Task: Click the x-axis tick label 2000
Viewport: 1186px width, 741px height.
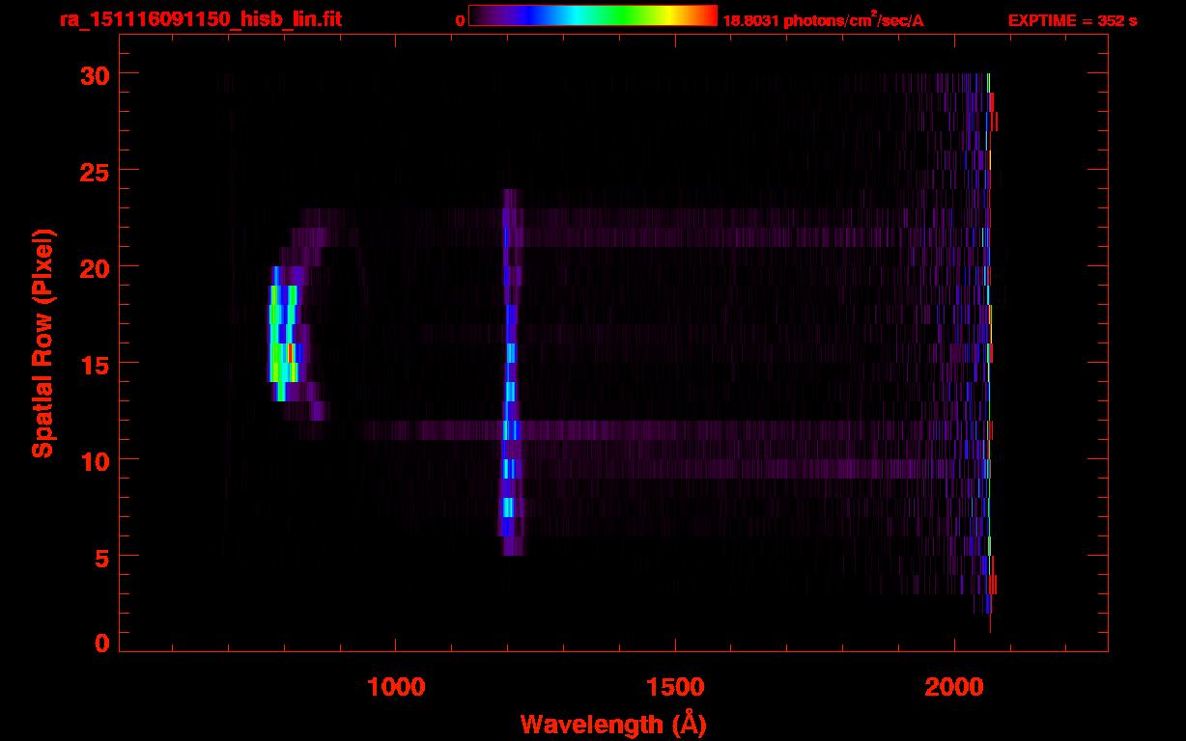Action: (x=953, y=686)
